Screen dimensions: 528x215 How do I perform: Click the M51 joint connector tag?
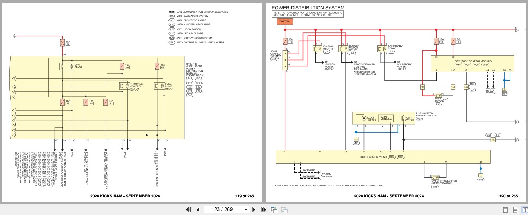point(274,59)
